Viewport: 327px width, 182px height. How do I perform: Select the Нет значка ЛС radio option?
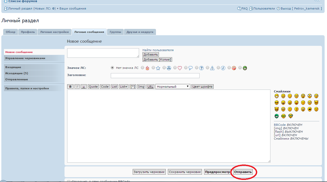click(112, 68)
